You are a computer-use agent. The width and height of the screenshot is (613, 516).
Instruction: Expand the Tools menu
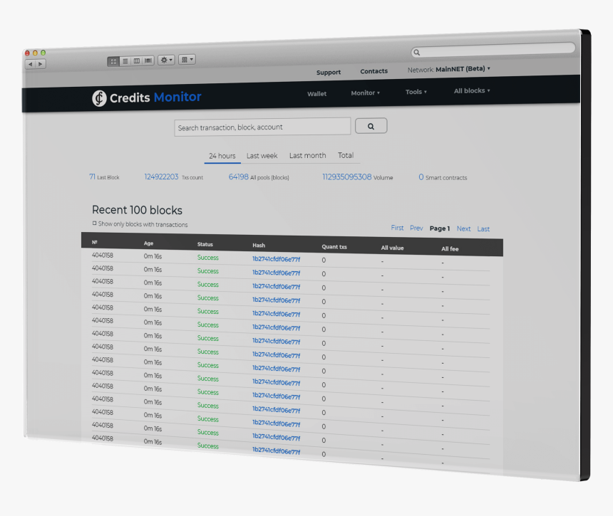416,92
